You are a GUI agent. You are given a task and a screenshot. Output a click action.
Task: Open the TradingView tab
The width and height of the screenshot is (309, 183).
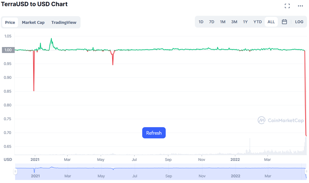[x=64, y=22]
